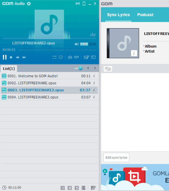The width and height of the screenshot is (169, 191).
Task: Open the sort list icon
Action: (x=83, y=188)
